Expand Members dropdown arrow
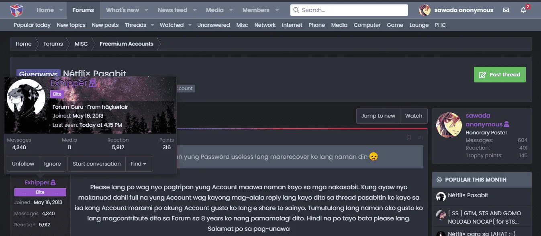Image resolution: width=541 pixels, height=236 pixels. pos(277,10)
